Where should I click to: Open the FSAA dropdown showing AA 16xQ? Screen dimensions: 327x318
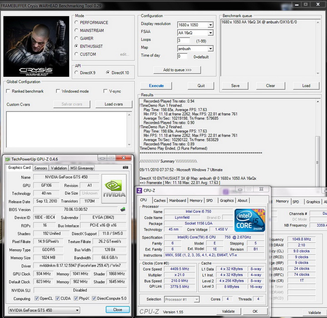coord(210,33)
